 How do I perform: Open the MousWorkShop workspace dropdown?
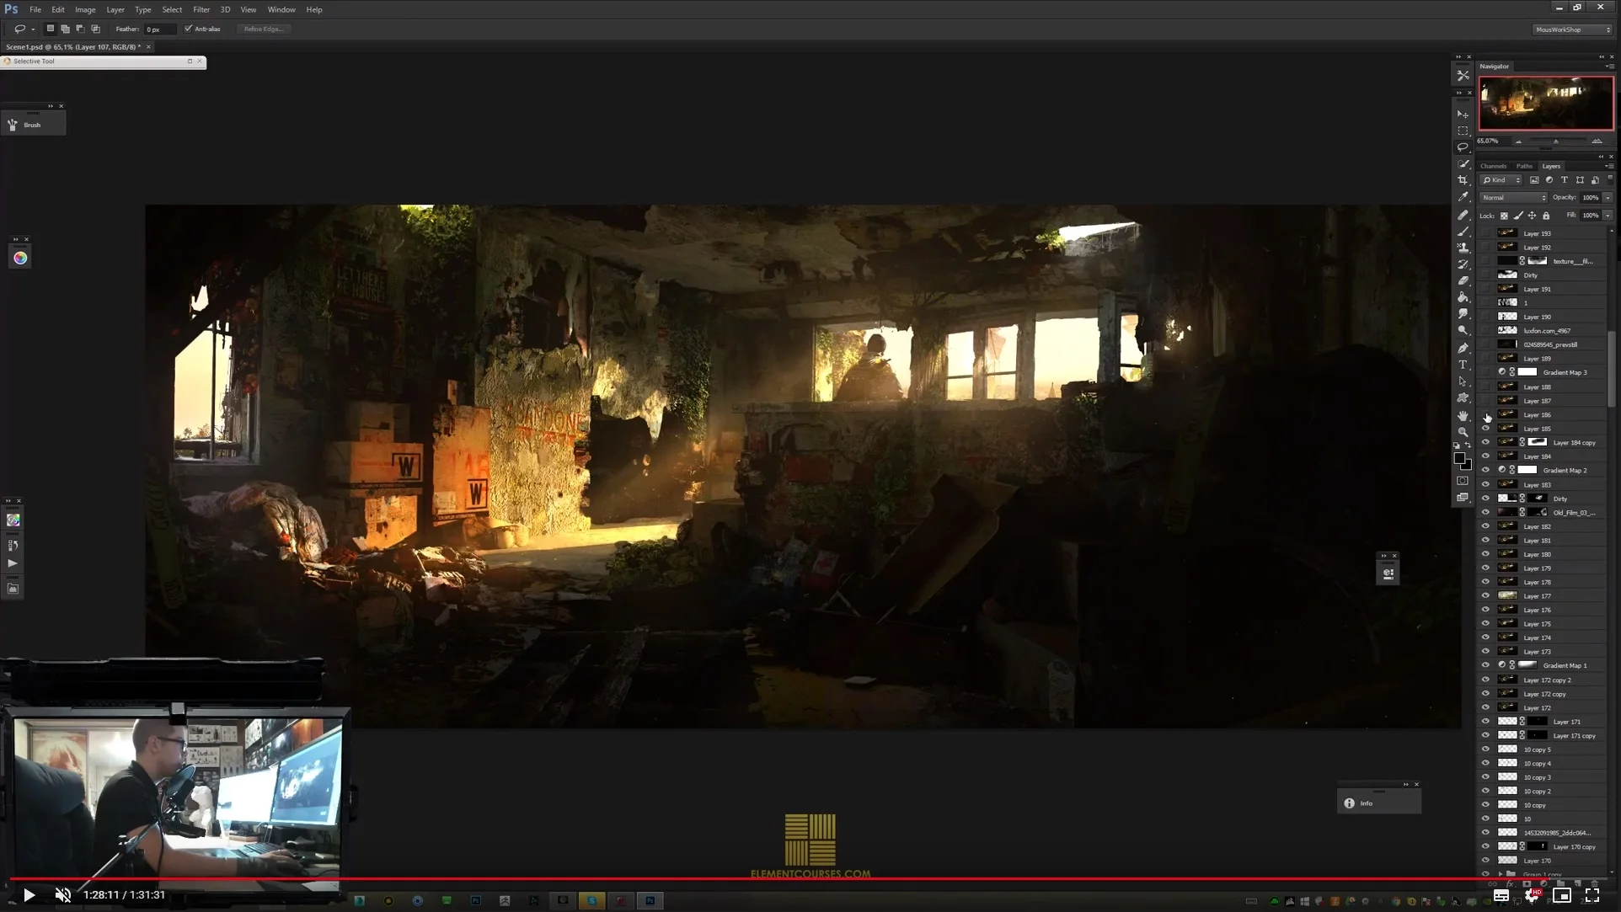(x=1572, y=29)
